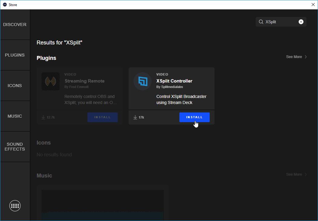Click the 'Control XSplit Broadcaster' description
The width and height of the screenshot is (318, 221).
pyautogui.click(x=181, y=99)
